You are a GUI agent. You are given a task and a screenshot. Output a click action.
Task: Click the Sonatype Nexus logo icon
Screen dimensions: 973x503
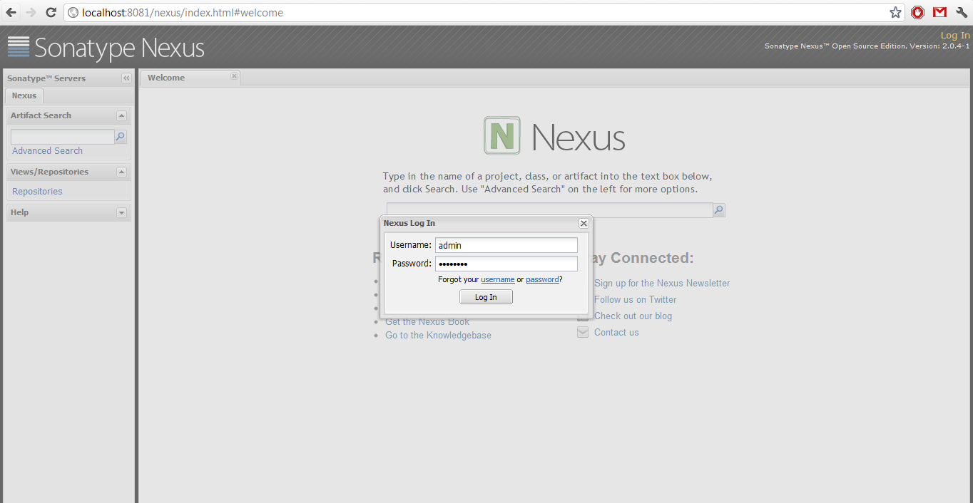click(18, 48)
